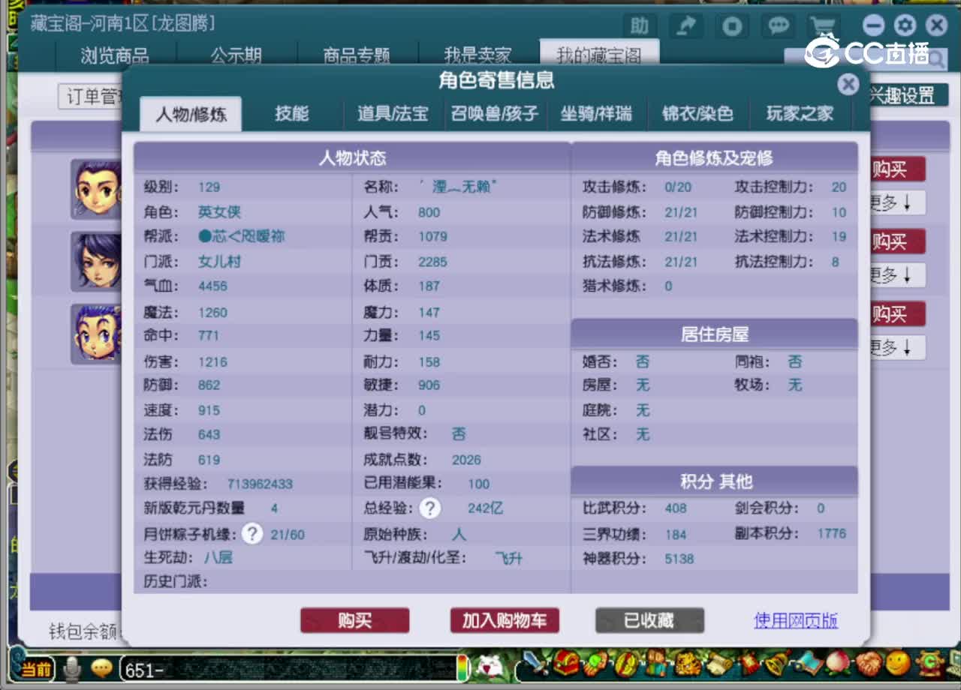Click the question mark beside 月饼粽子机缘

(x=252, y=534)
